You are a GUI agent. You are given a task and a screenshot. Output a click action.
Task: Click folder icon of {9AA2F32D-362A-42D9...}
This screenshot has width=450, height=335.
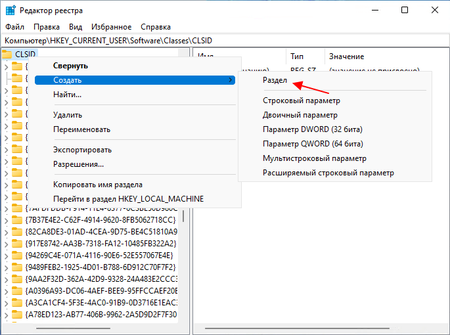click(17, 279)
